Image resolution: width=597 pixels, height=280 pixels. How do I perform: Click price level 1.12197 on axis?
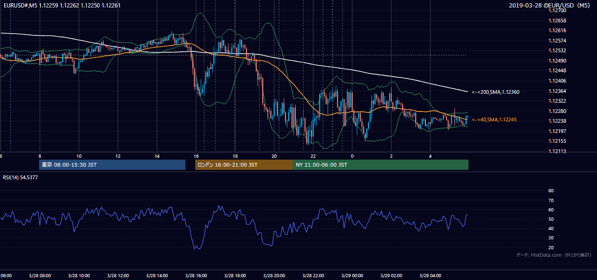pos(557,131)
